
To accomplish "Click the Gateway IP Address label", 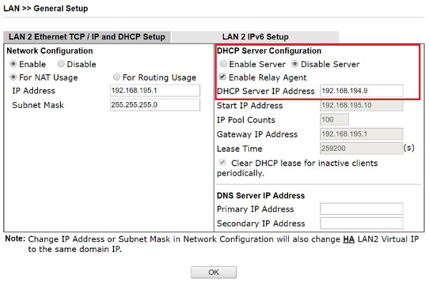I will pos(257,134).
